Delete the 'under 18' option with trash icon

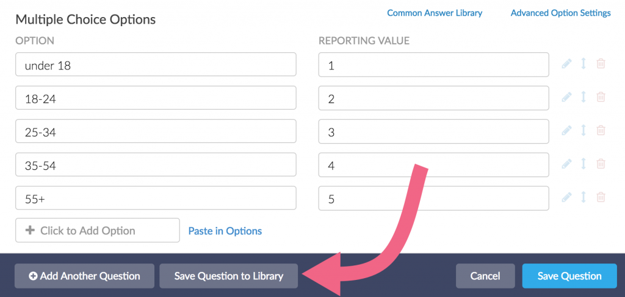coord(601,64)
